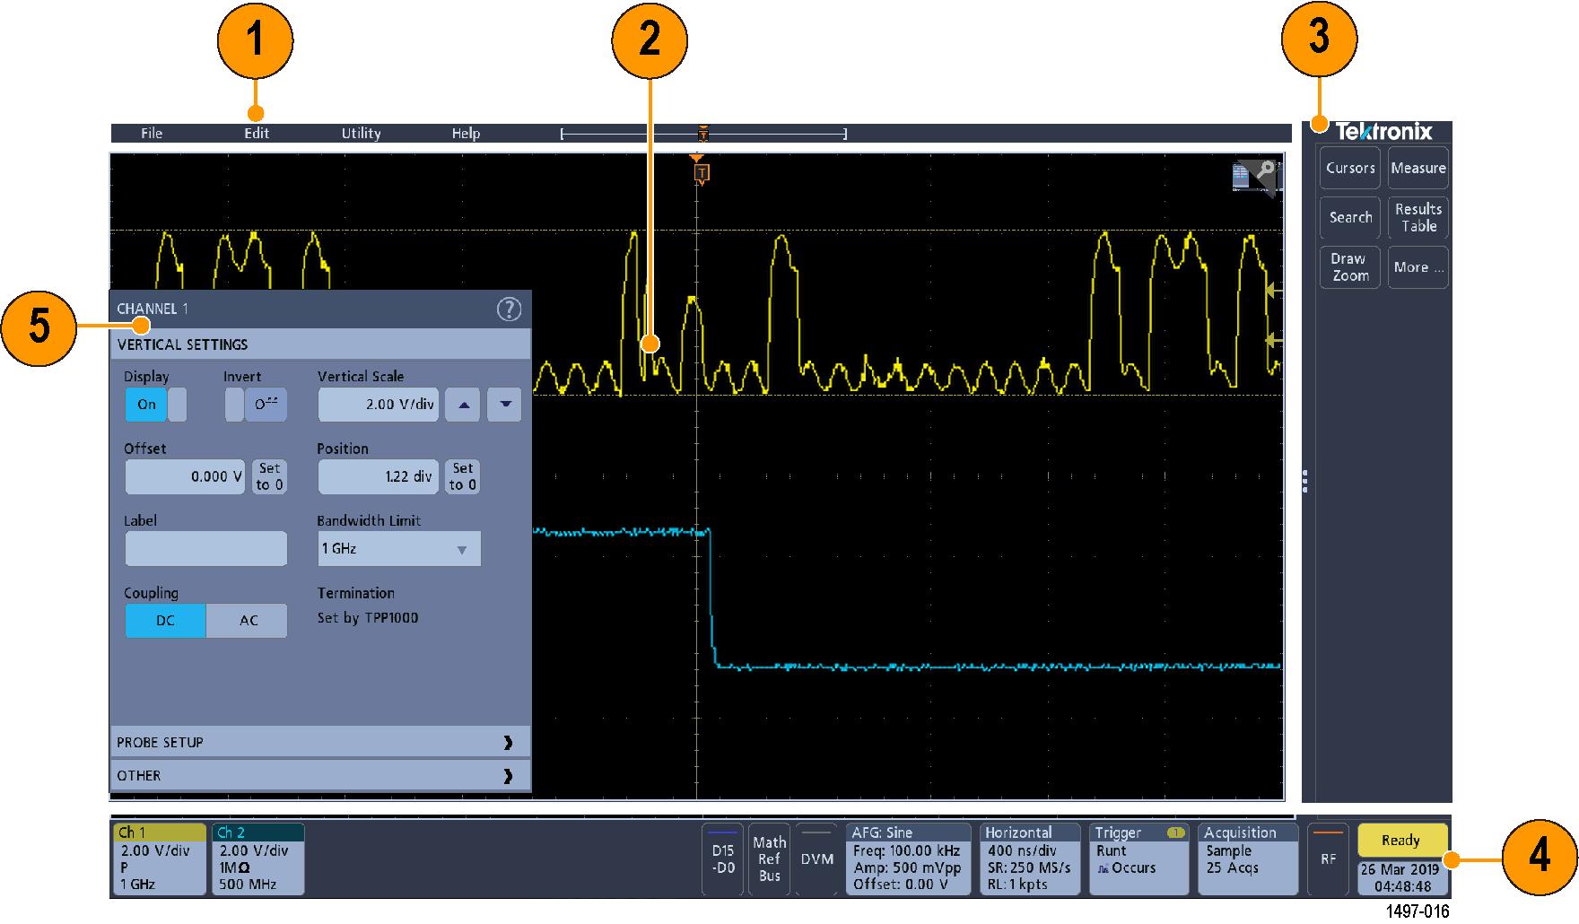The image size is (1579, 924).
Task: Click the RF badge button
Action: click(1328, 859)
